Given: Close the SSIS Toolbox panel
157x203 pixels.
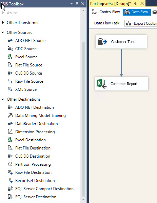Looking at the screenshot, I should point(83,4).
